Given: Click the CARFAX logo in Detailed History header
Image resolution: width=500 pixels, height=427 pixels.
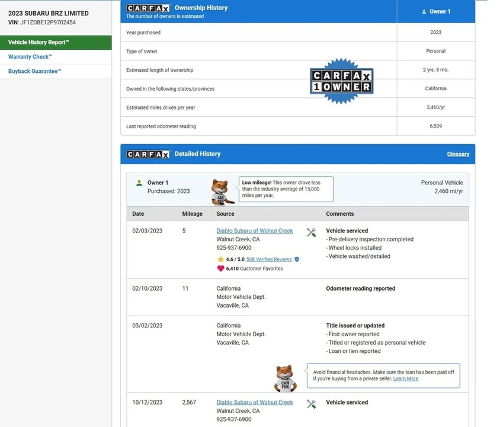Looking at the screenshot, I should (x=148, y=154).
